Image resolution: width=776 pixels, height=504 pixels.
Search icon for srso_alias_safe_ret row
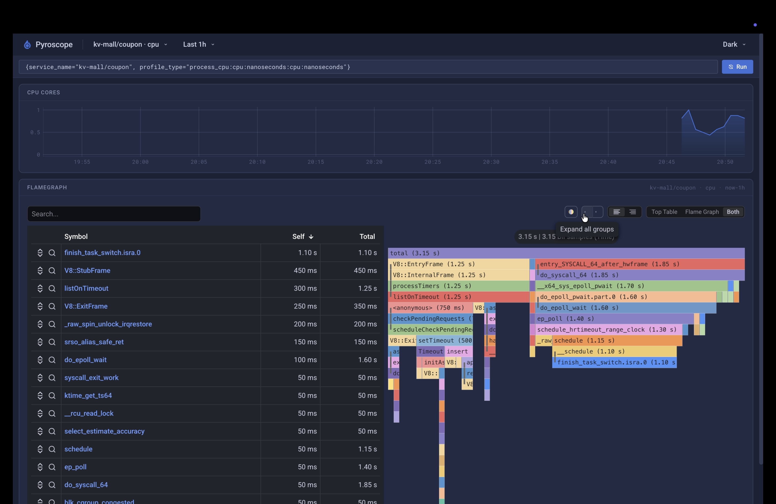point(52,342)
